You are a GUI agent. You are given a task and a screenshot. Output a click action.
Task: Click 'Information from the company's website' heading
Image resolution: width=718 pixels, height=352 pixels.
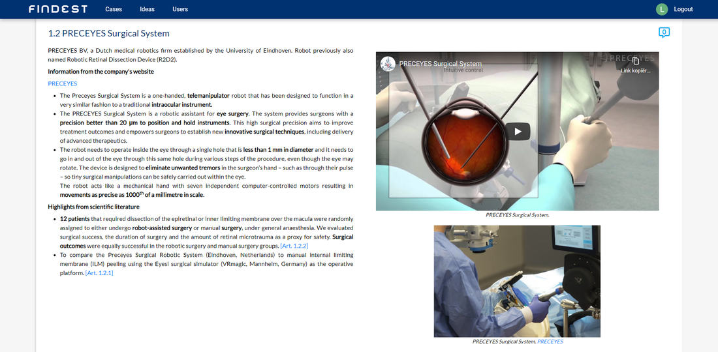101,71
